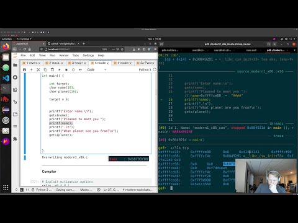Open Files app from the Ubuntu dock
Viewport: 298px width, 223px height.
(x=6, y=57)
